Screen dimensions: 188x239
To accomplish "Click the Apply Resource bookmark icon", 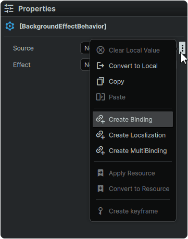I will pyautogui.click(x=101, y=173).
